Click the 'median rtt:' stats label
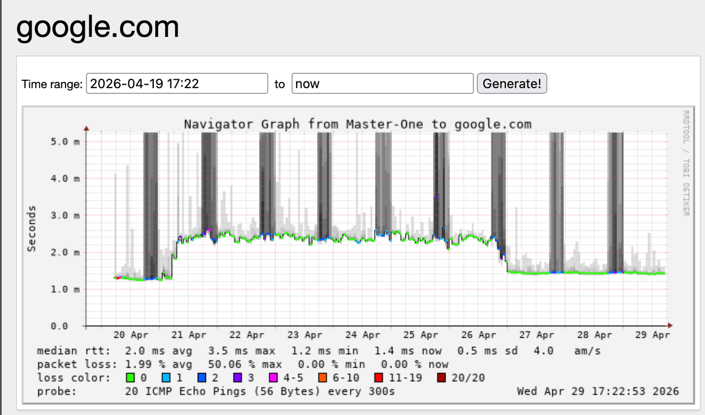Screen dimensions: 705x415 click(x=73, y=351)
